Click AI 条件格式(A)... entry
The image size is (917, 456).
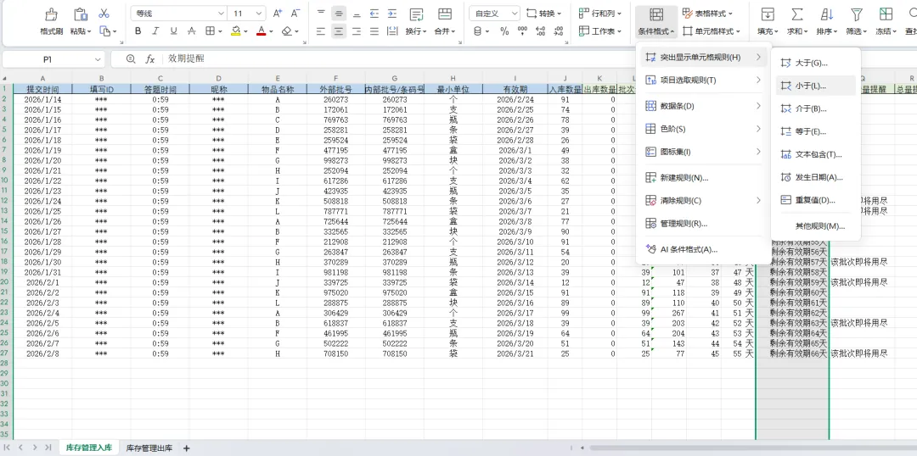click(704, 249)
